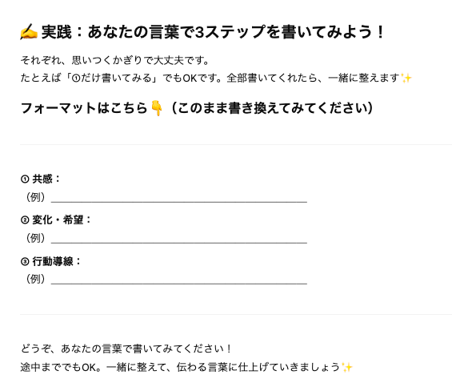Click the sparkles emoji at the bottom
The height and width of the screenshot is (383, 452).
tap(346, 367)
